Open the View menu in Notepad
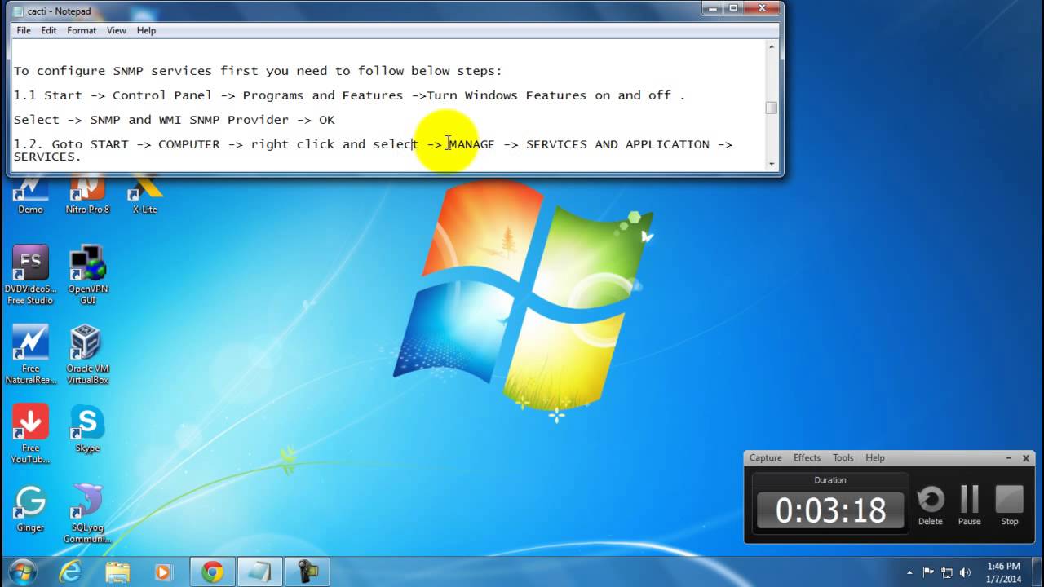This screenshot has height=587, width=1044. click(117, 30)
